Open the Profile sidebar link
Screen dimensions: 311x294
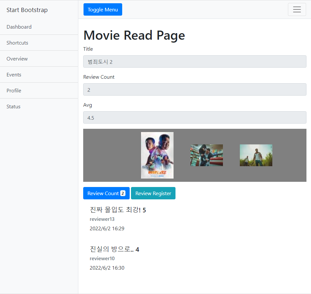[x=14, y=90]
